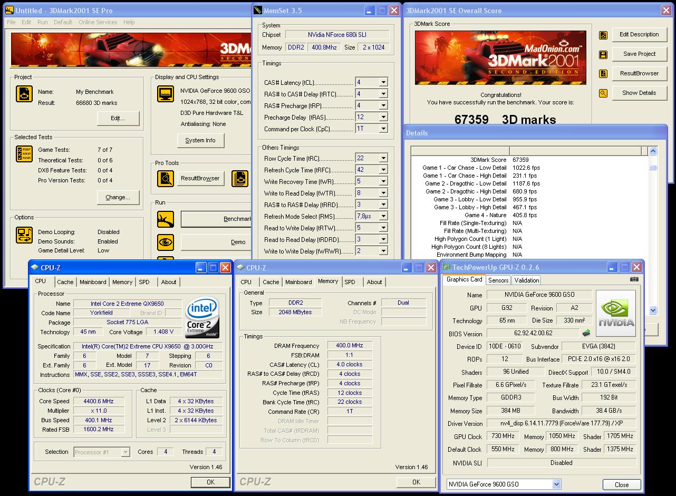
Task: Click the BIOS save chip icon in GPU-Z
Action: tap(586, 333)
